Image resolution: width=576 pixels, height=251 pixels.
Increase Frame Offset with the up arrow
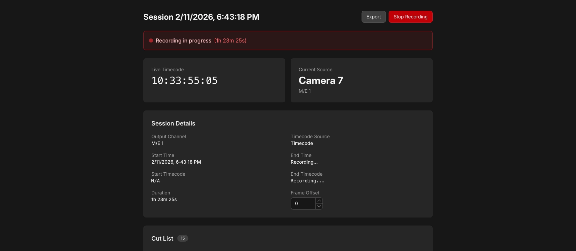pos(319,200)
